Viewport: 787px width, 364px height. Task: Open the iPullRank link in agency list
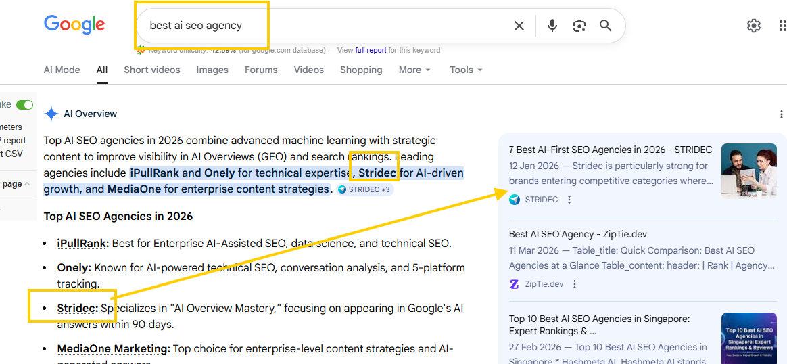(82, 243)
